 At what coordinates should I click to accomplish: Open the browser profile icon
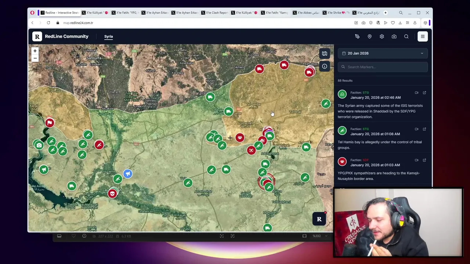coord(415,23)
